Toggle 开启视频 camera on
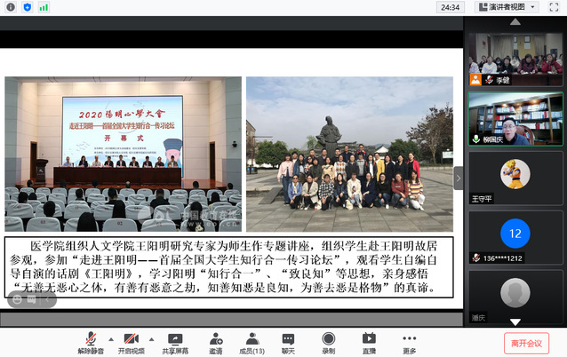This screenshot has width=567, height=357. 132,343
